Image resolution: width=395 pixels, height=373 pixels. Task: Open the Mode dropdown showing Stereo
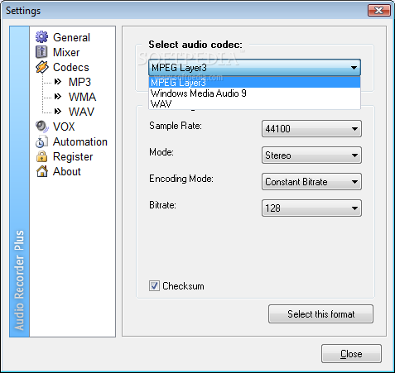[311, 155]
